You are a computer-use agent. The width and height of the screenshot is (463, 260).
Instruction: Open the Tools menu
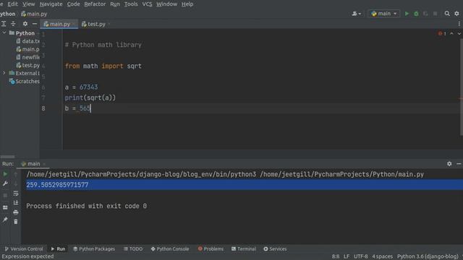tap(131, 4)
